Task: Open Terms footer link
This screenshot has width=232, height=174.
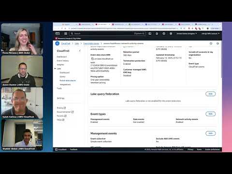Action: click(x=199, y=149)
